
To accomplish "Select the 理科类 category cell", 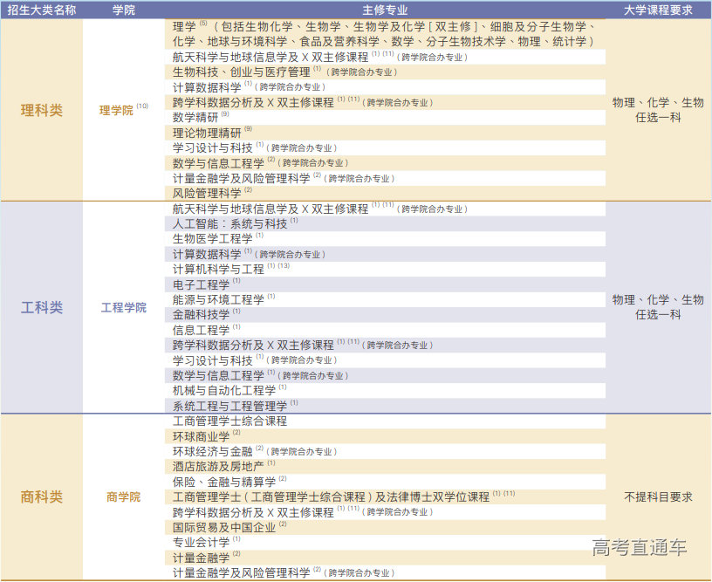I will [x=41, y=111].
